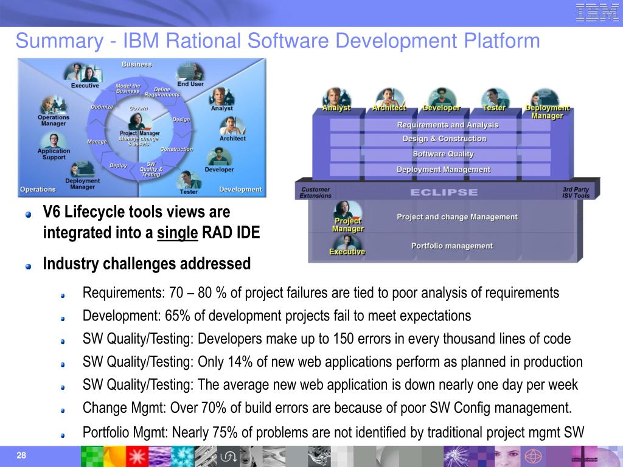This screenshot has height=467, width=623.
Task: Click the Tester portrait above the Eclipse stack
Action: pos(494,98)
